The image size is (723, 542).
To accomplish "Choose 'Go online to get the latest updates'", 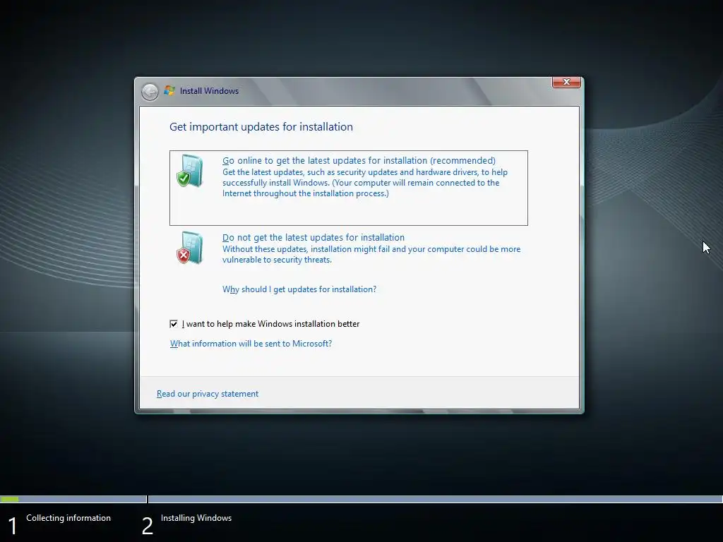I will pos(349,188).
